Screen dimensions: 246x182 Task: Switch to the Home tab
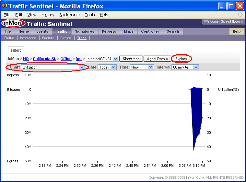(24, 31)
